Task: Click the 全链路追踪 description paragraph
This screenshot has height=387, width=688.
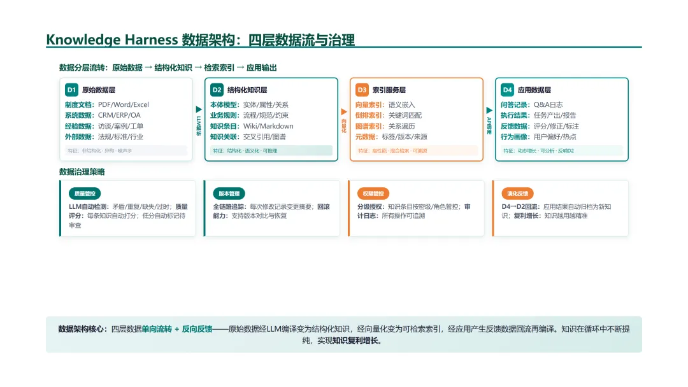Action: coord(271,211)
